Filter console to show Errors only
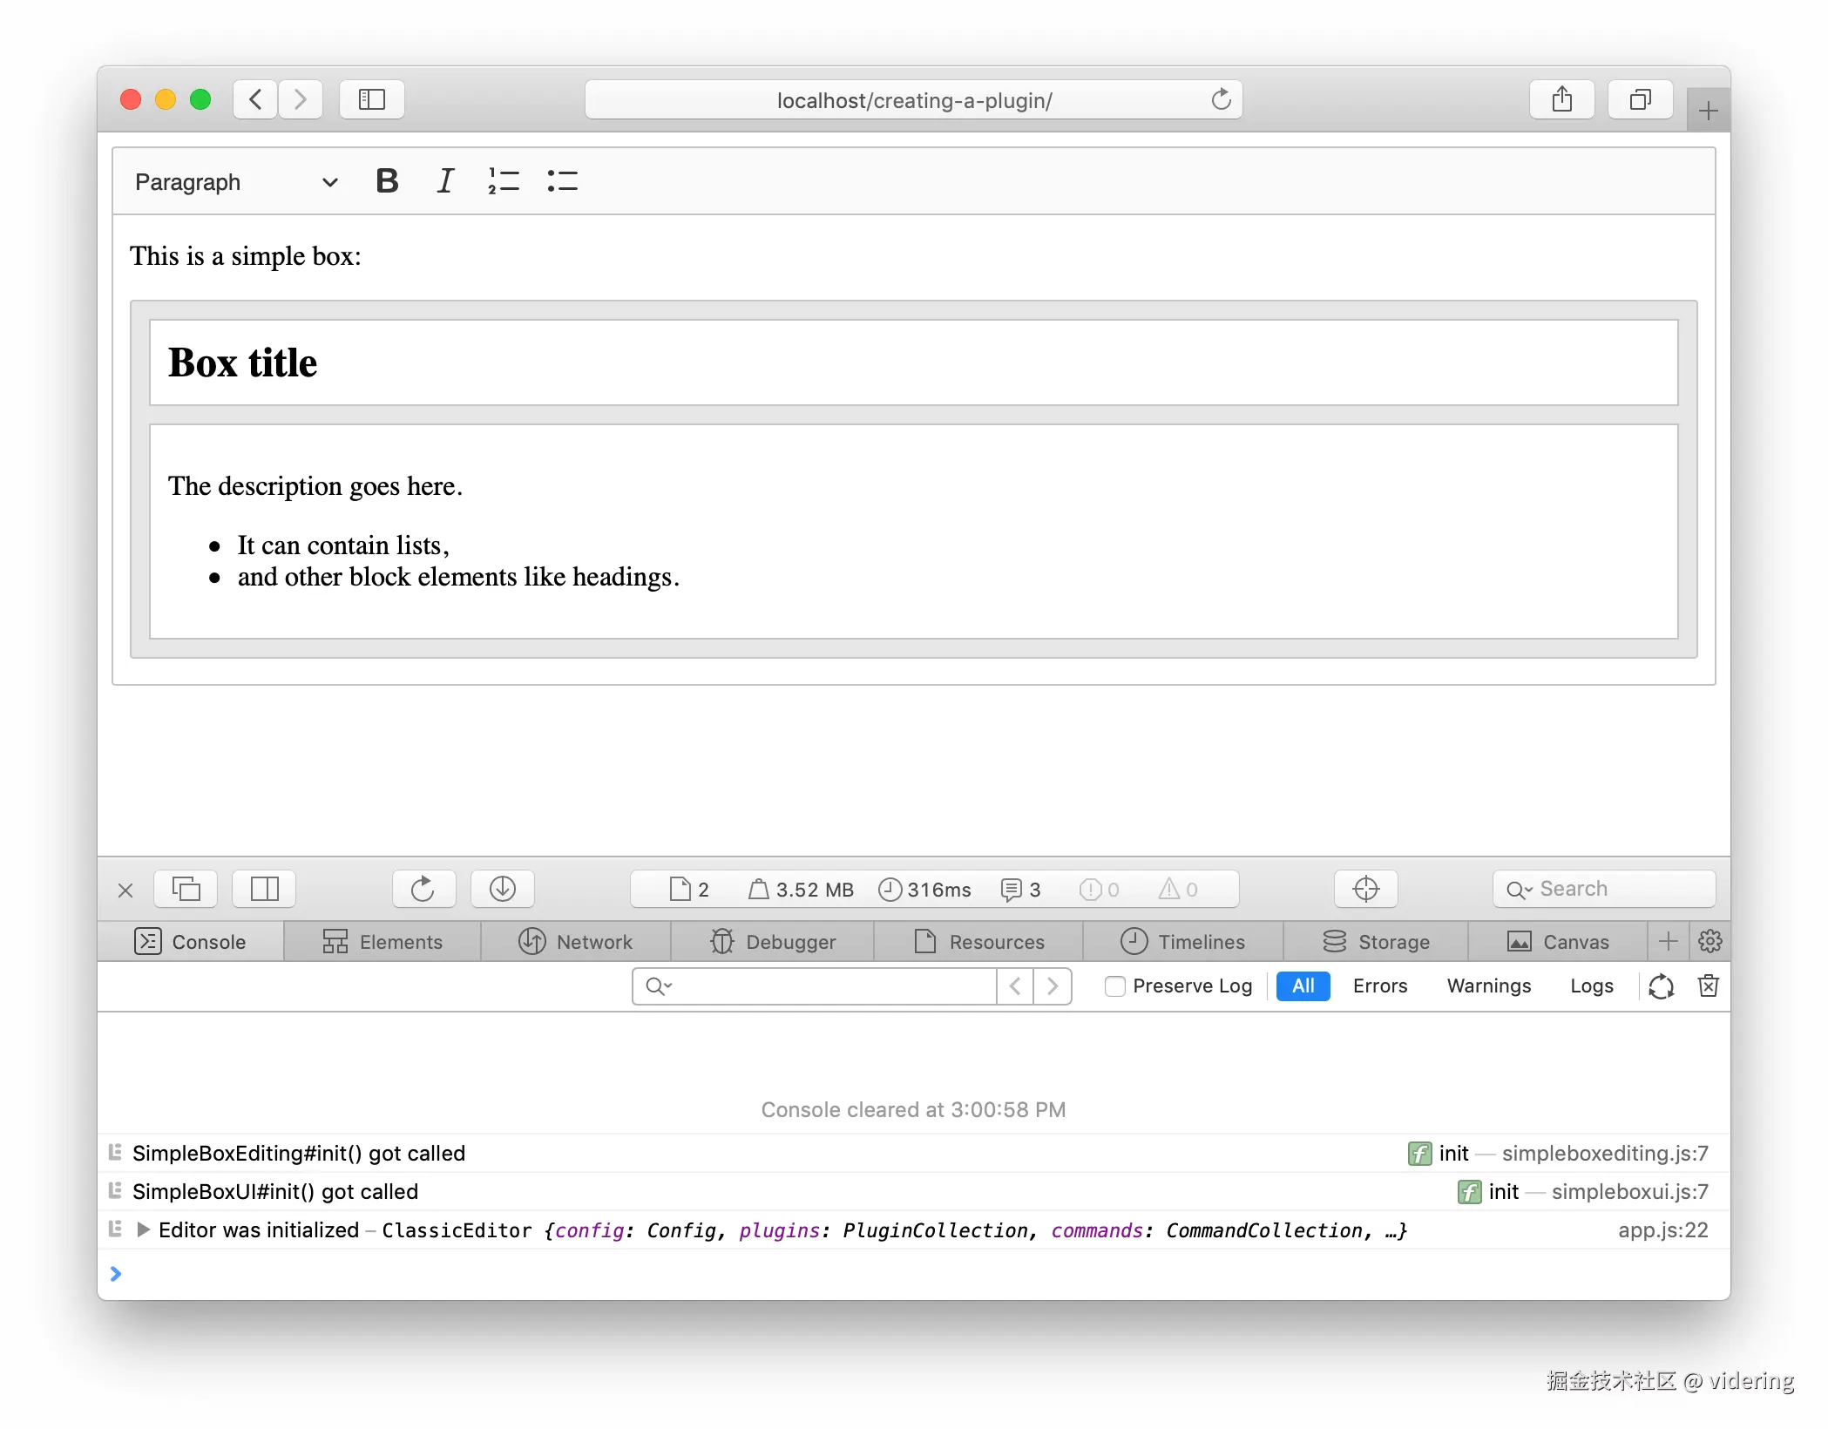The width and height of the screenshot is (1828, 1429). point(1379,985)
